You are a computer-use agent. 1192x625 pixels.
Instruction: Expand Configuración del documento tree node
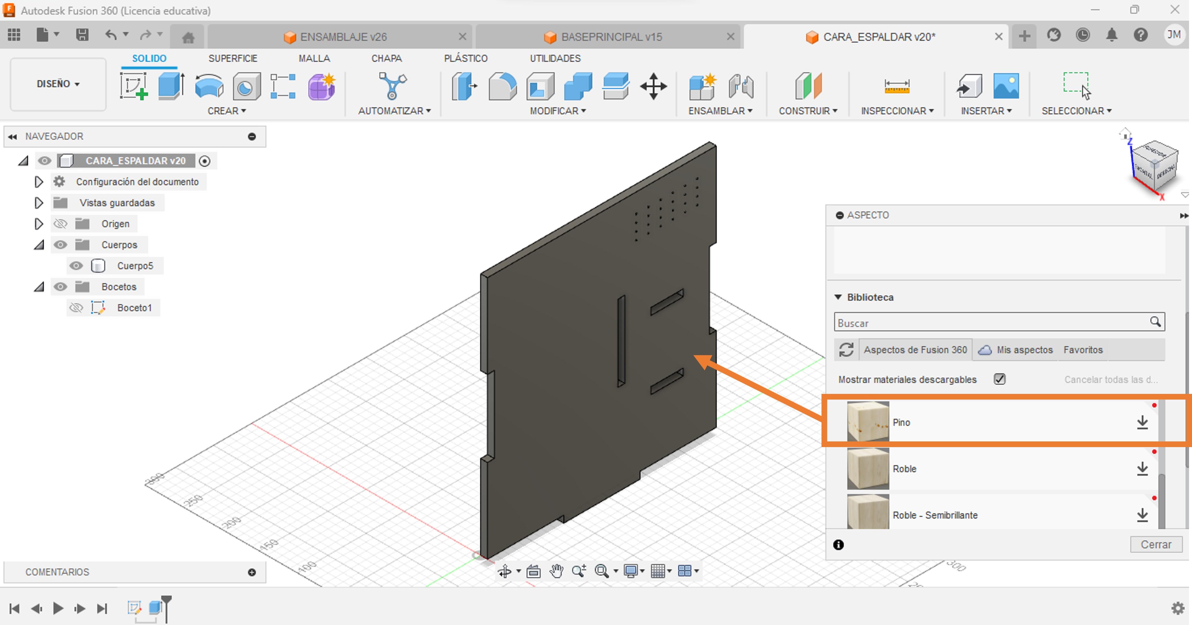click(x=39, y=182)
